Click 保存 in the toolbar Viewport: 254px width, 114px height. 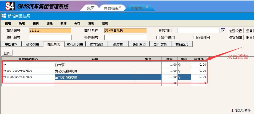point(77,23)
